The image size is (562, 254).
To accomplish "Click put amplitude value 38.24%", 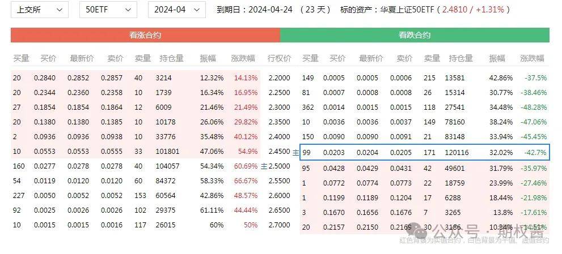I will coord(501,122).
